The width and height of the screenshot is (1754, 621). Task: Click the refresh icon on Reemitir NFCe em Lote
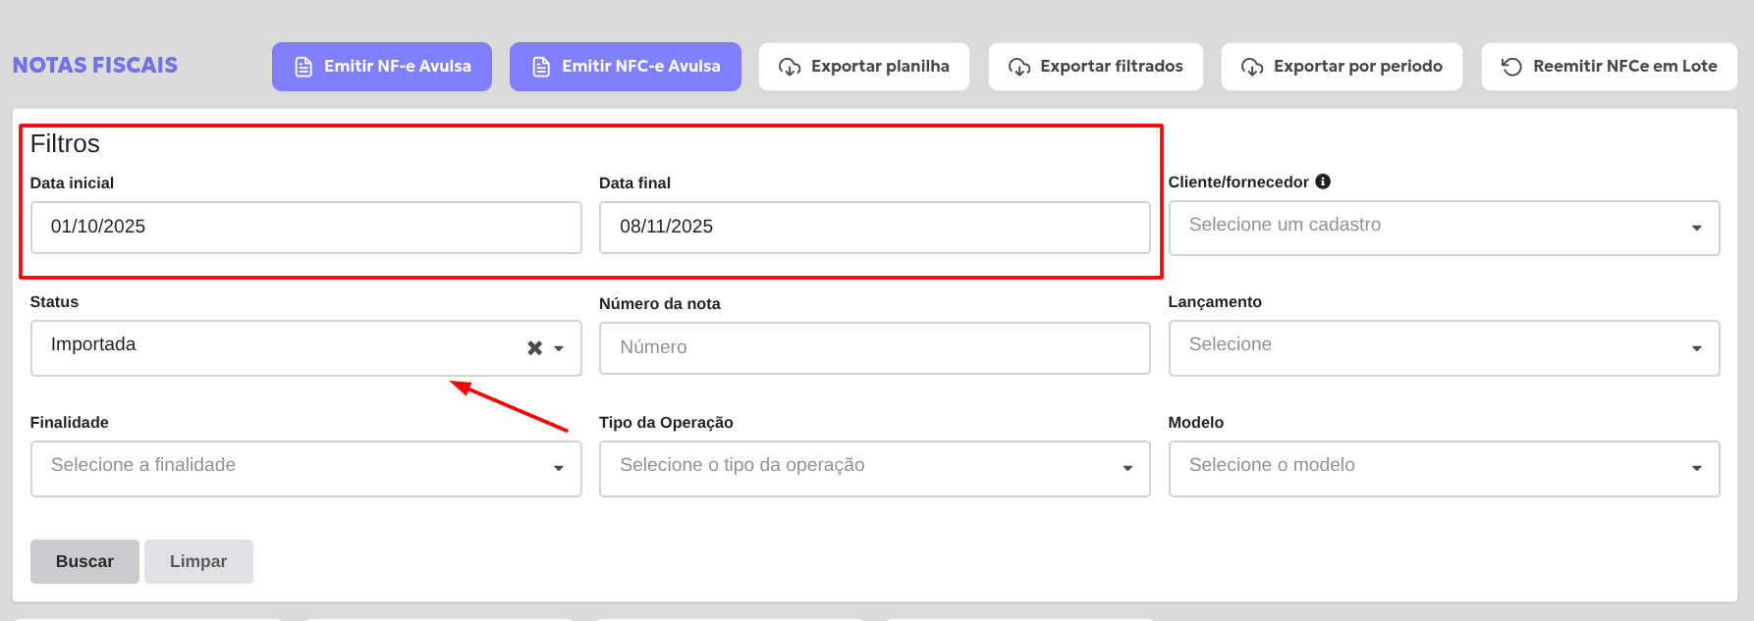click(1511, 67)
